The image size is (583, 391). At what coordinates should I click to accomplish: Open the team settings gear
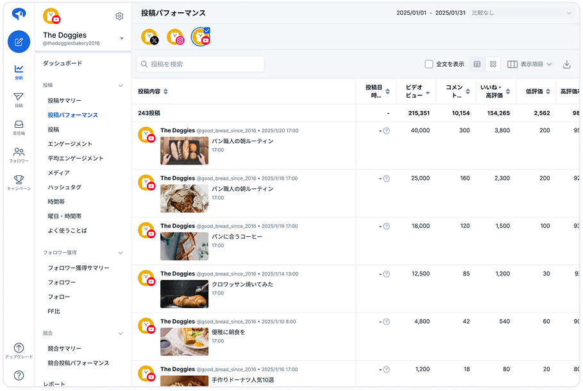[119, 17]
